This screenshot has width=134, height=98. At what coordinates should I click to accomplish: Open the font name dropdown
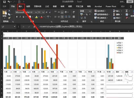click(36, 12)
